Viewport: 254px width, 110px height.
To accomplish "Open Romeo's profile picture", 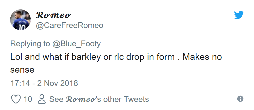I will 20,20.
